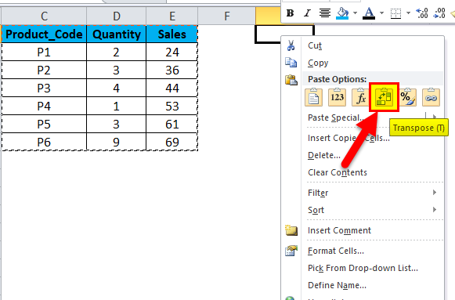
Task: Choose Paste Formulas (fx) option
Action: pyautogui.click(x=360, y=97)
